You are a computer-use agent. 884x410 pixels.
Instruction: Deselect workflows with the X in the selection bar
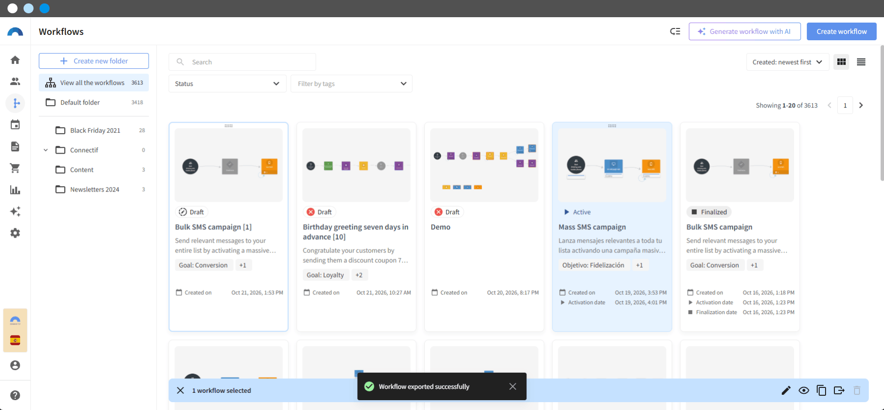point(180,390)
